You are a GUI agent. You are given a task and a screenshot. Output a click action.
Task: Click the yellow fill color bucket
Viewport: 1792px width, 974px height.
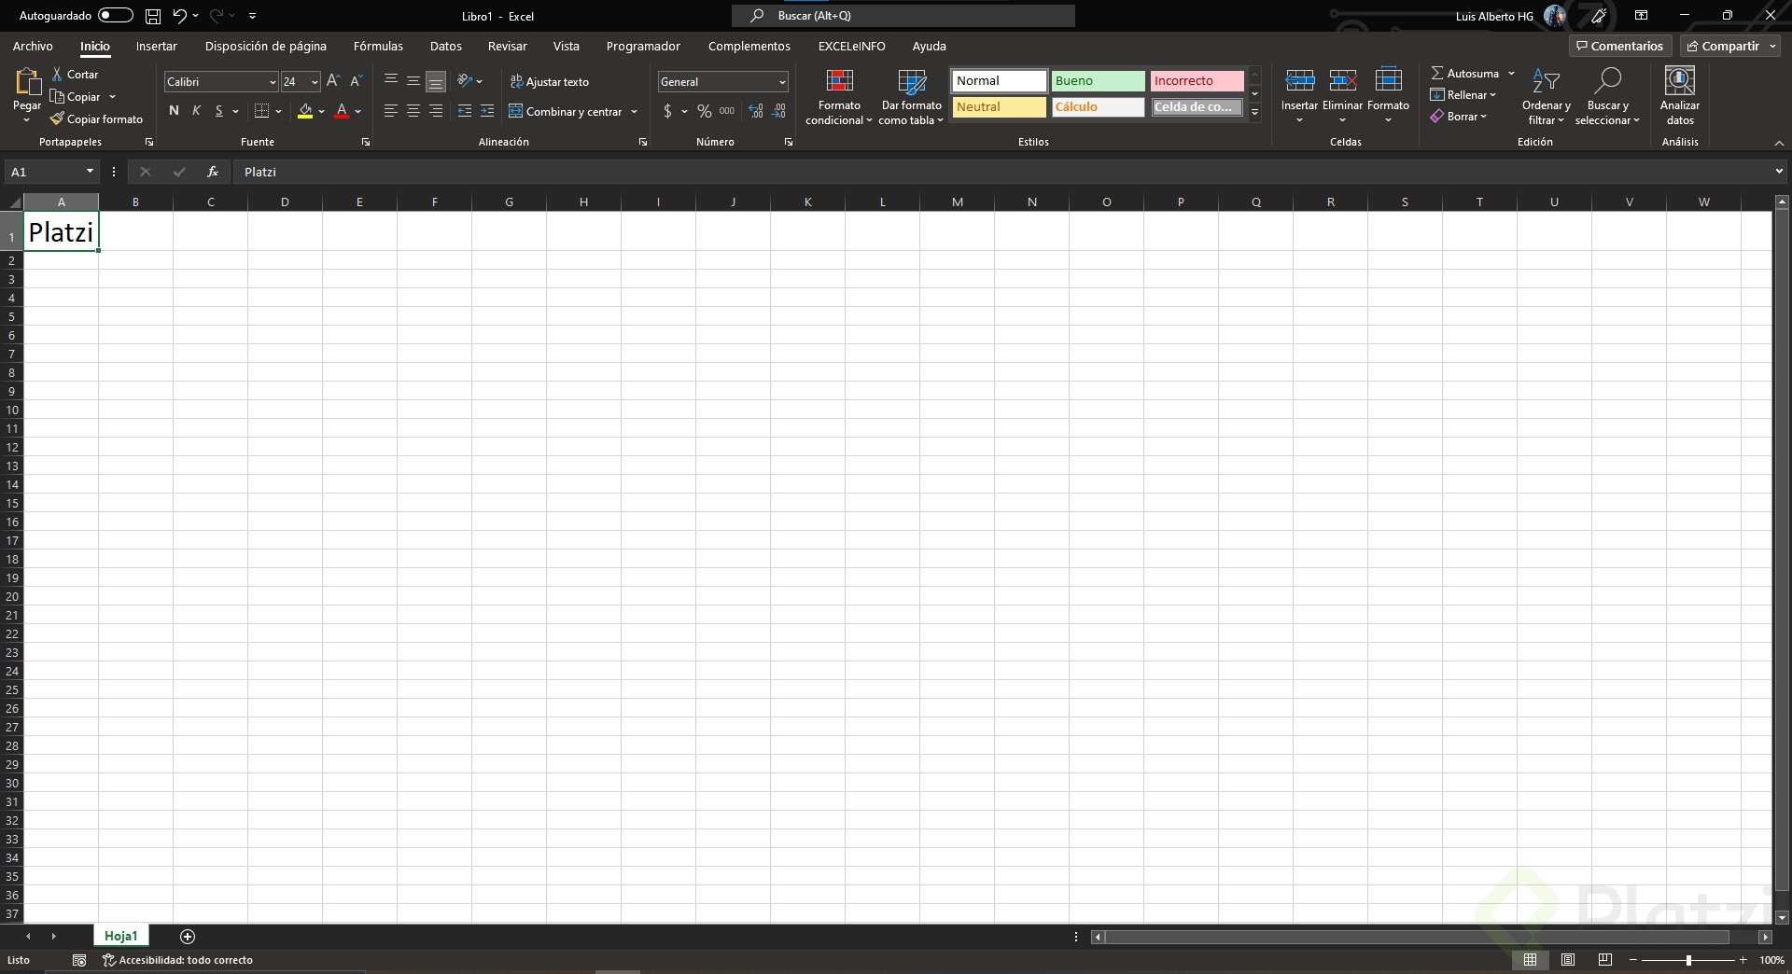tap(305, 111)
